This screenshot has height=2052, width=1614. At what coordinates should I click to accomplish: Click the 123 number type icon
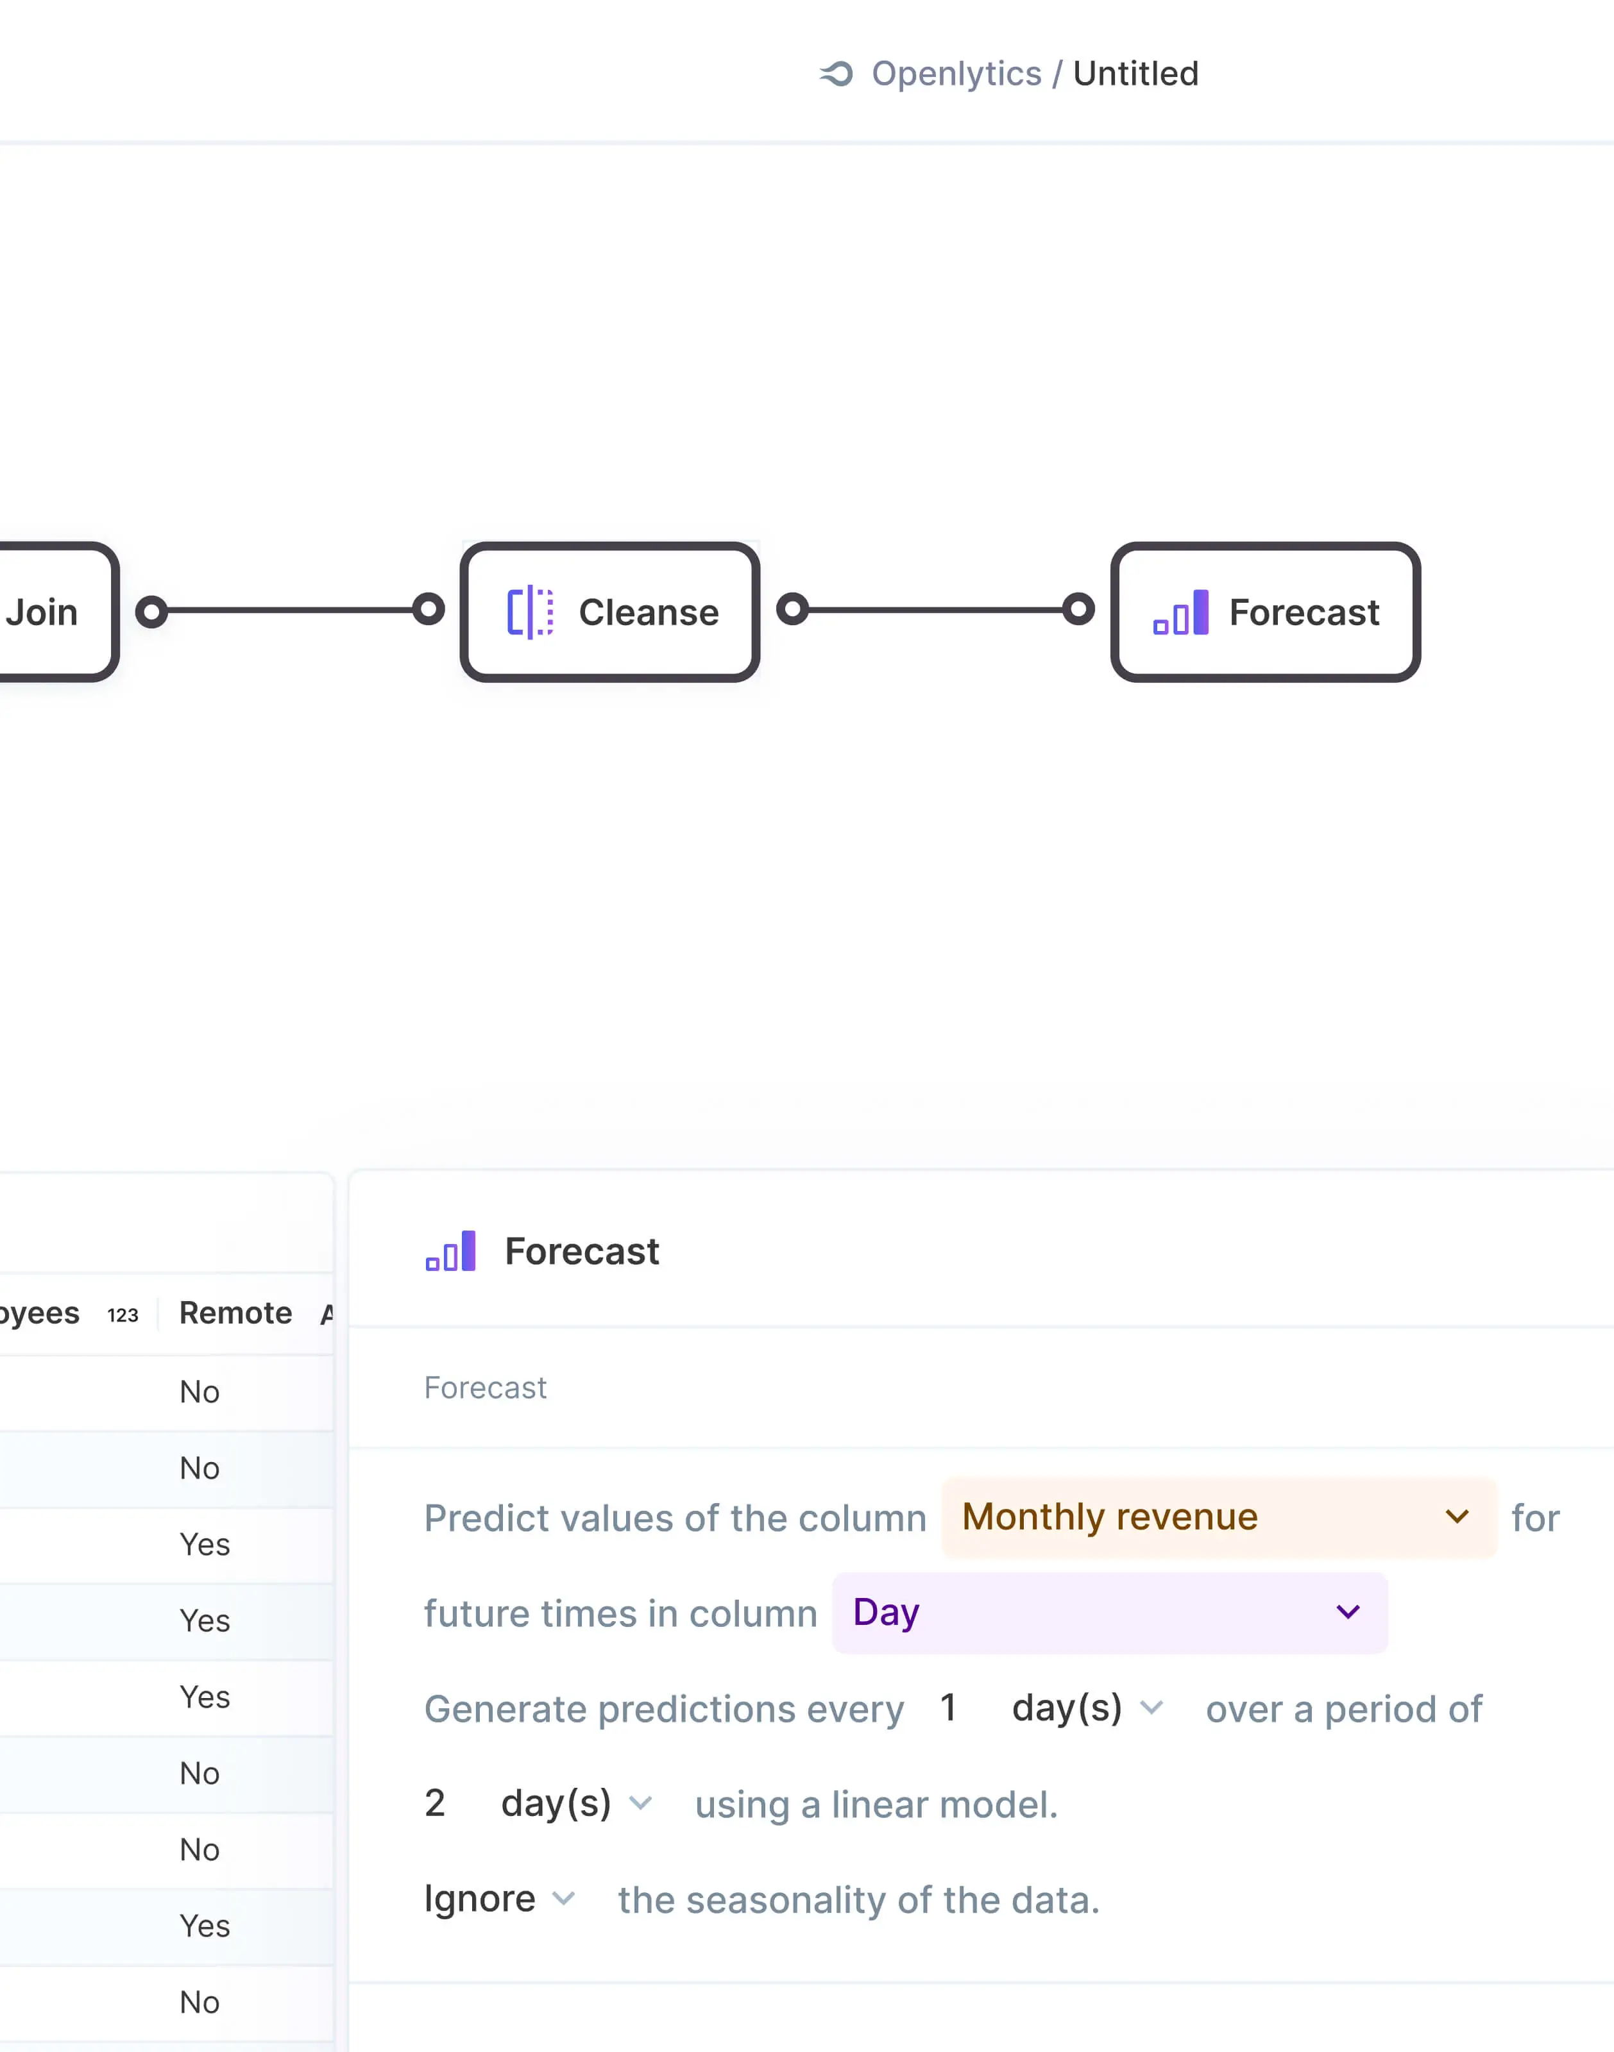click(123, 1315)
